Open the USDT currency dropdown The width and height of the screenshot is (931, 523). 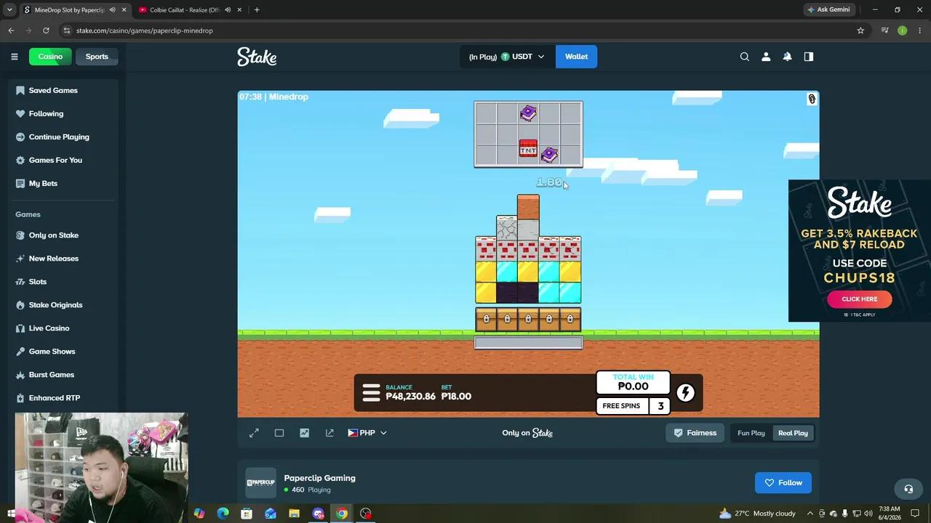click(506, 57)
